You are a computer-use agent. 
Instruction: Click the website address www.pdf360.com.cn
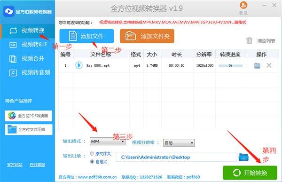pyautogui.click(x=97, y=177)
